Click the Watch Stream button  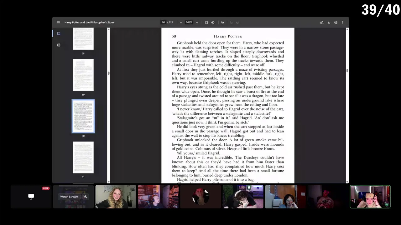[69, 197]
